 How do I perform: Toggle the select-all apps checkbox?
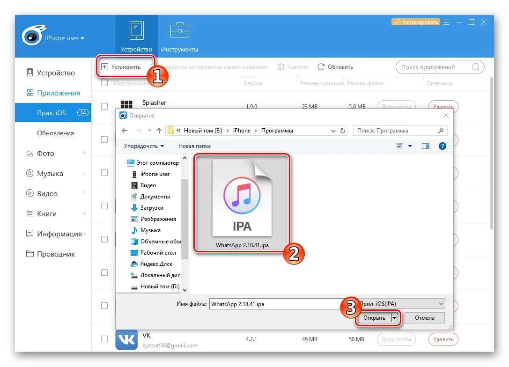point(104,83)
